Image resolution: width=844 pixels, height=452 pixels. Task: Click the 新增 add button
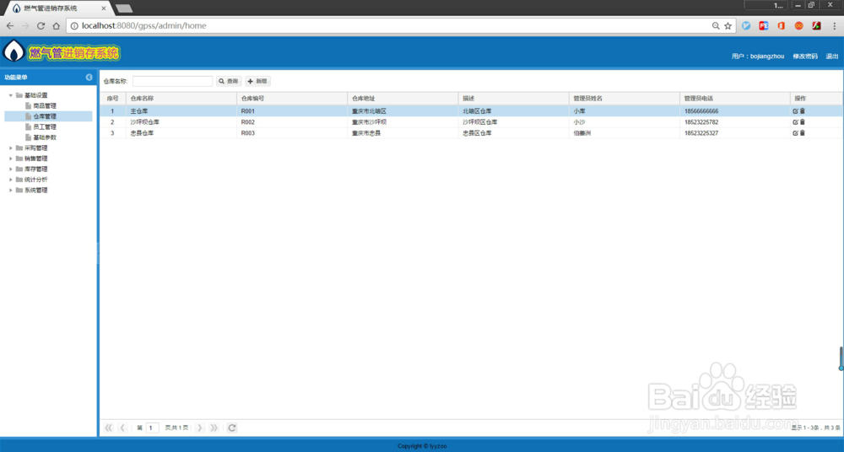(x=257, y=81)
